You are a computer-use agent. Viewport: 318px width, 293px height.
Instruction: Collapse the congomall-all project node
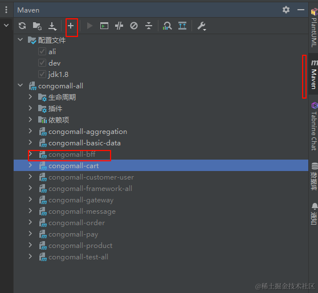coord(21,86)
